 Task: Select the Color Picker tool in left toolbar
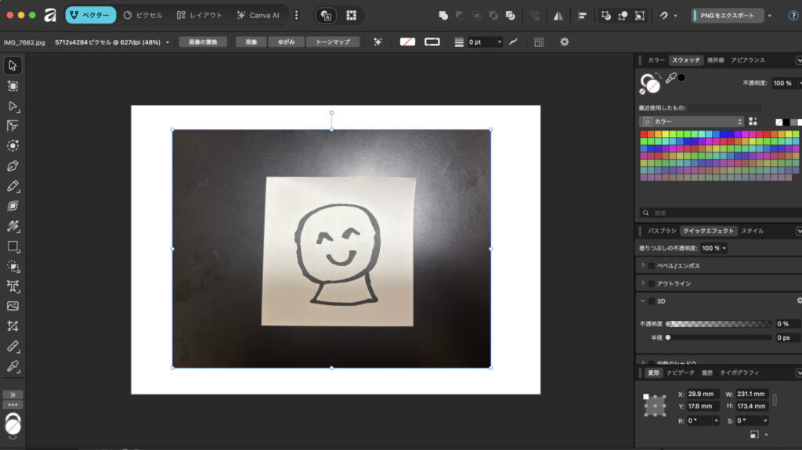[13, 366]
